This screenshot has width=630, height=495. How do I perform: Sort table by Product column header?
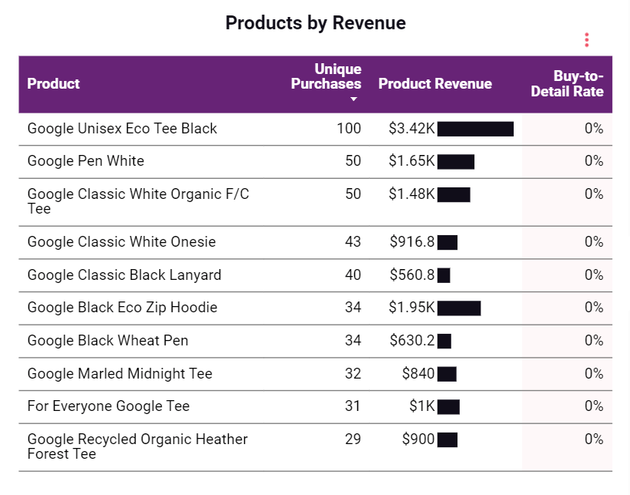pyautogui.click(x=53, y=84)
